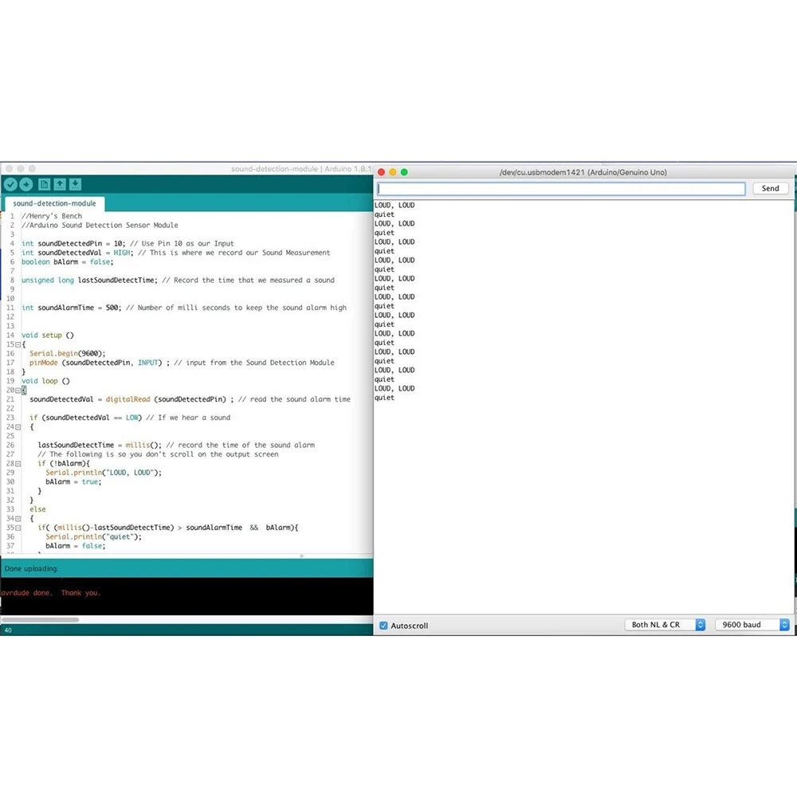
Task: Click the serial monitor input field
Action: [561, 189]
